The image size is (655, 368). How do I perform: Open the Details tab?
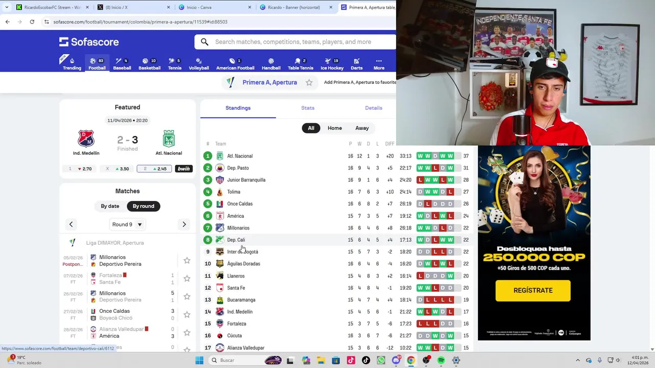tap(374, 108)
